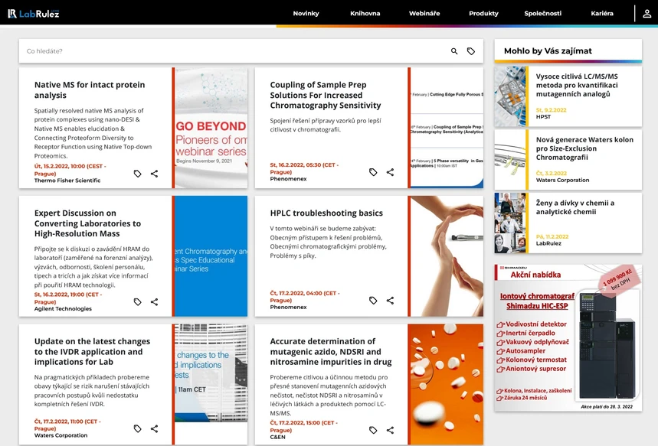The height and width of the screenshot is (446, 658).
Task: Open the Shimadzu HIC-ESP Akční nabídka ad
Action: click(x=568, y=338)
